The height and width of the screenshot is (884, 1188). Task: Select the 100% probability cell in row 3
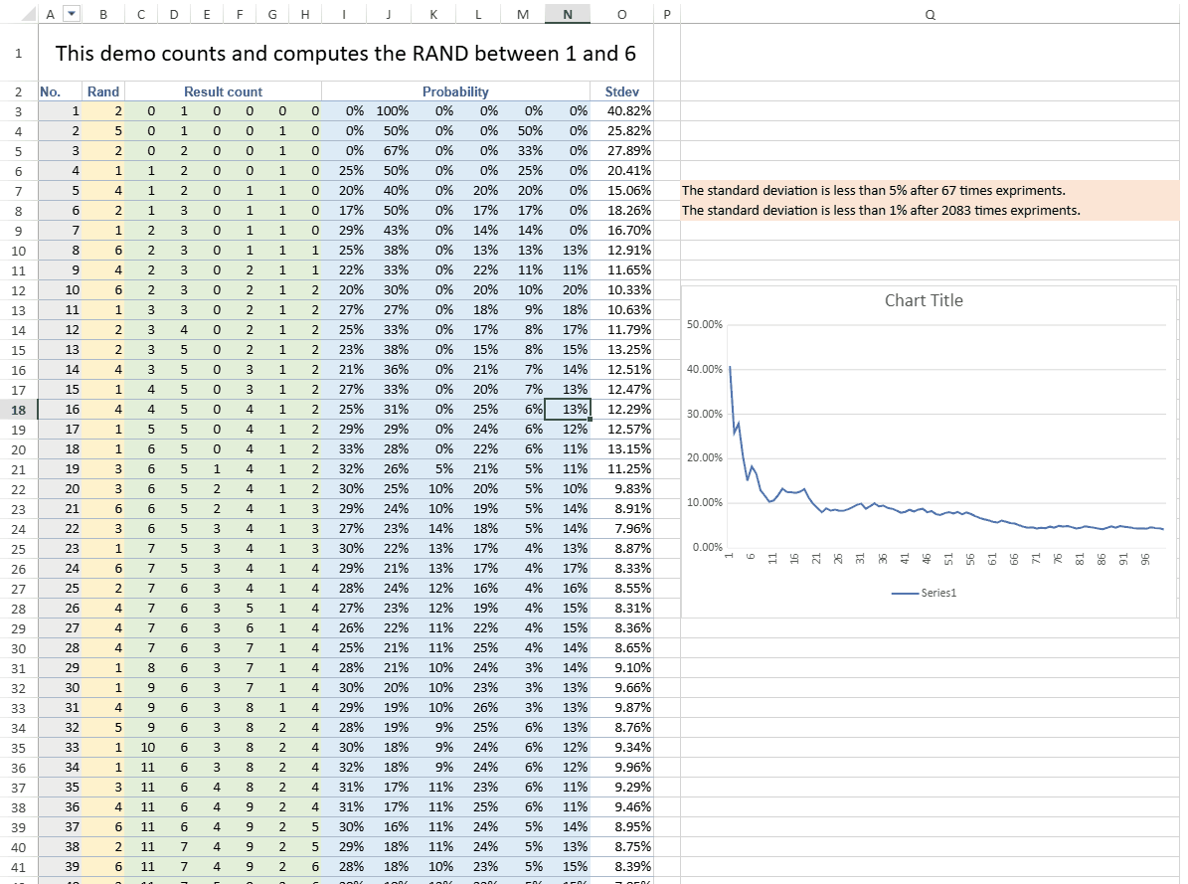(393, 110)
